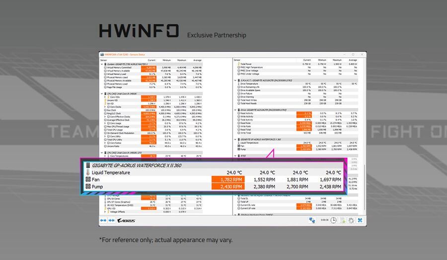Click the blue X close-sensors icon
This screenshot has height=260, width=447.
(x=360, y=220)
